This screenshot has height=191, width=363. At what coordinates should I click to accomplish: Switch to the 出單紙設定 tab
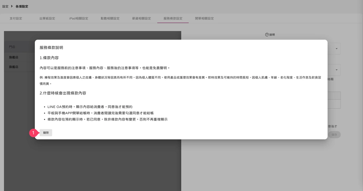(47, 18)
